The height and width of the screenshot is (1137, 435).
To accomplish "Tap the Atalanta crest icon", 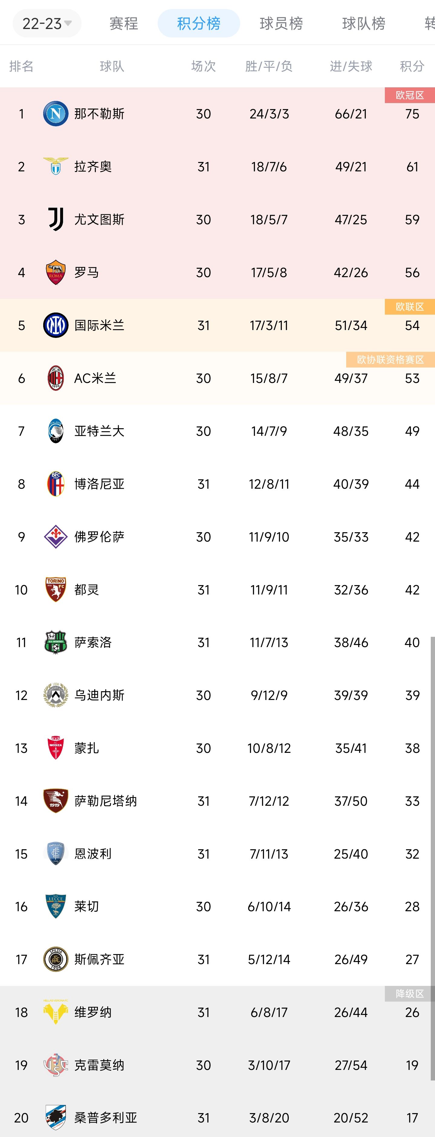I will point(56,431).
